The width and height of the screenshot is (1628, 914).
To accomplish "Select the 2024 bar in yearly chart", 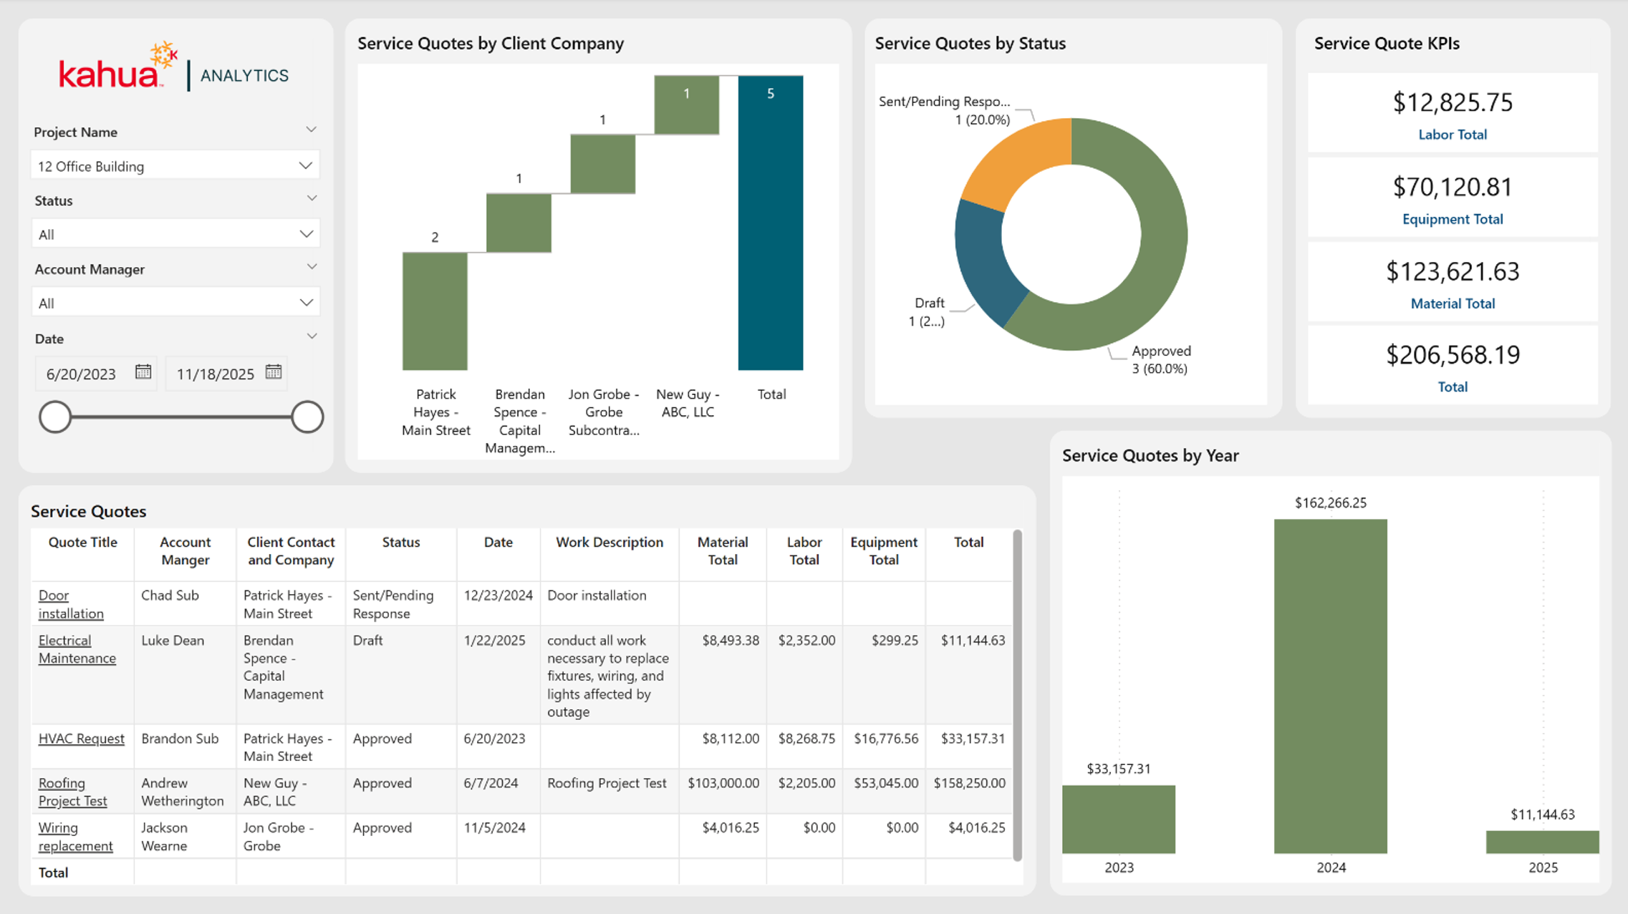I will tap(1330, 686).
